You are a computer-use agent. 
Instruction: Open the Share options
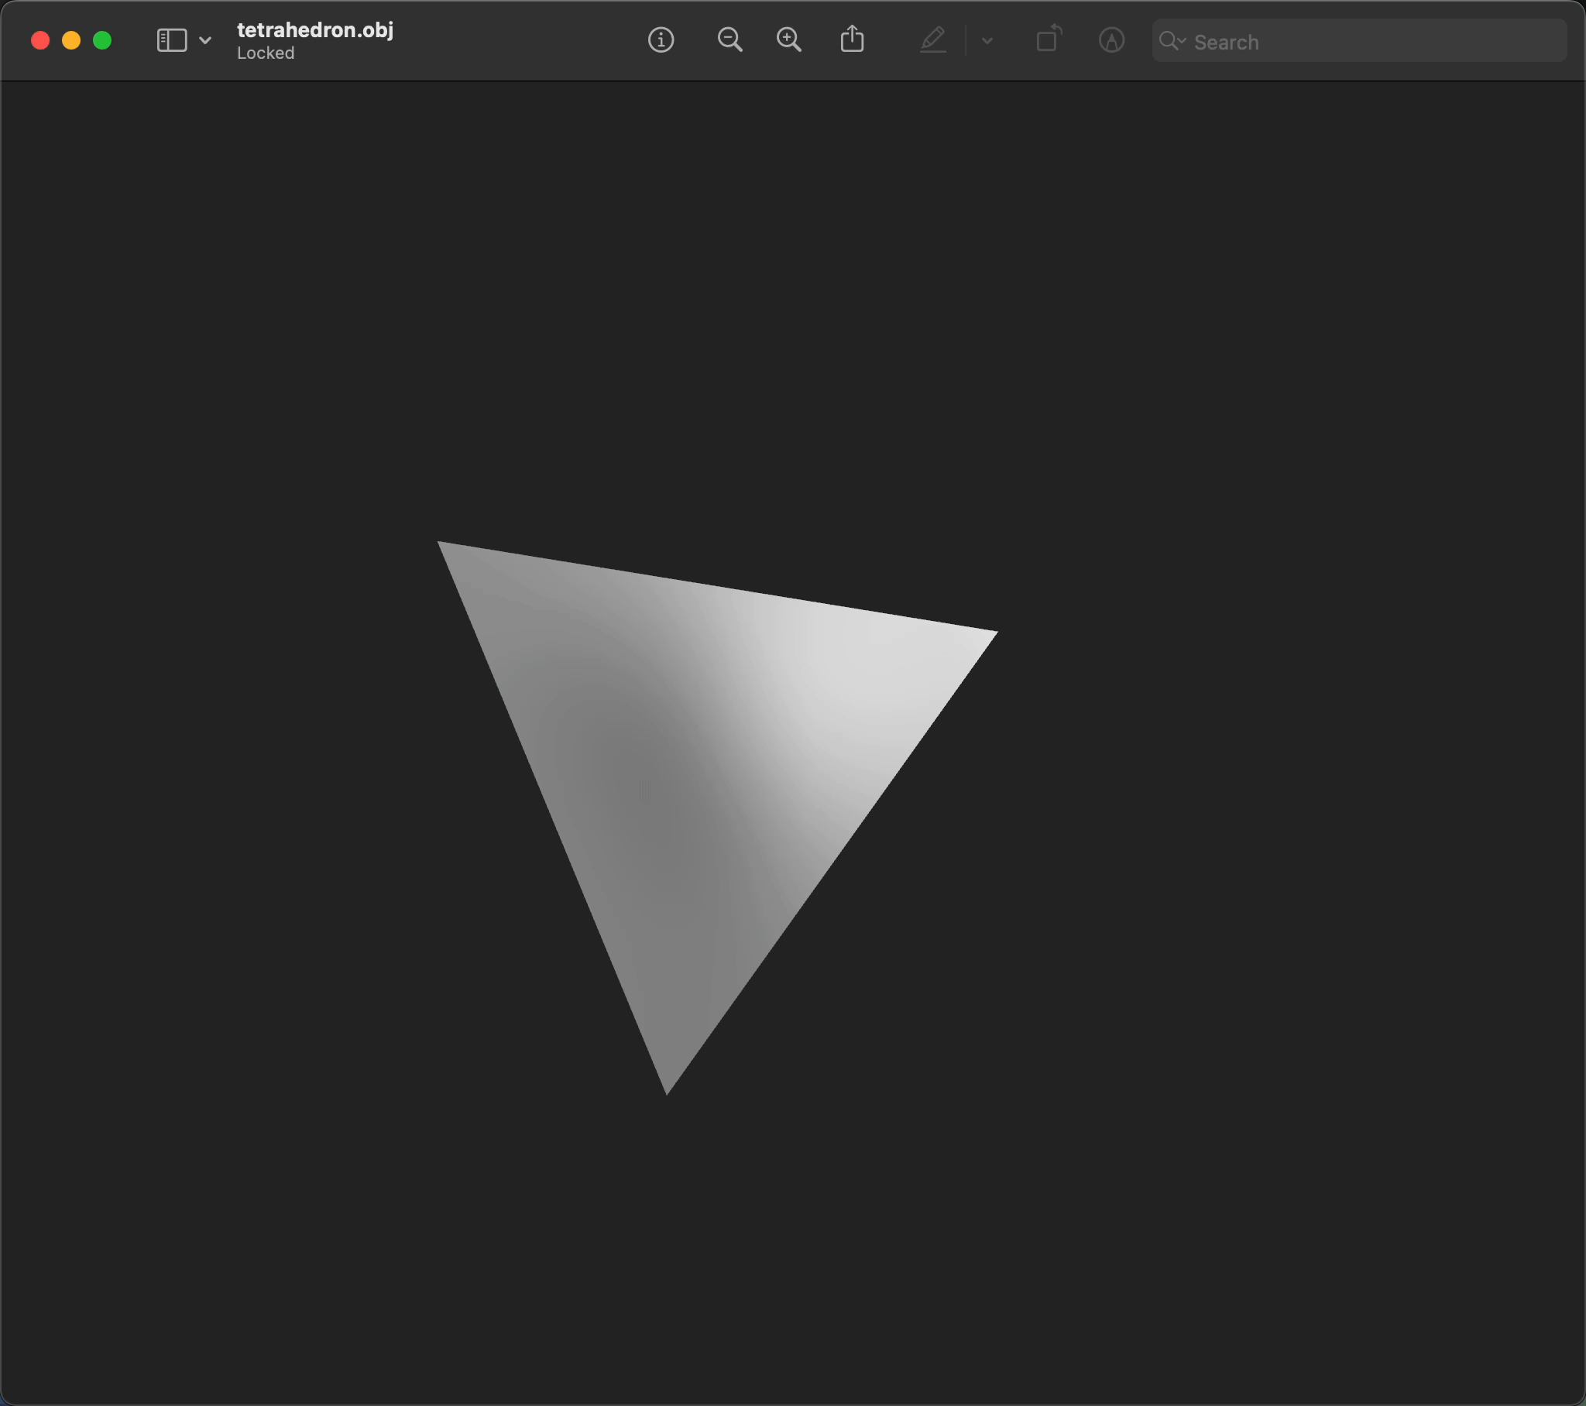pyautogui.click(x=853, y=39)
